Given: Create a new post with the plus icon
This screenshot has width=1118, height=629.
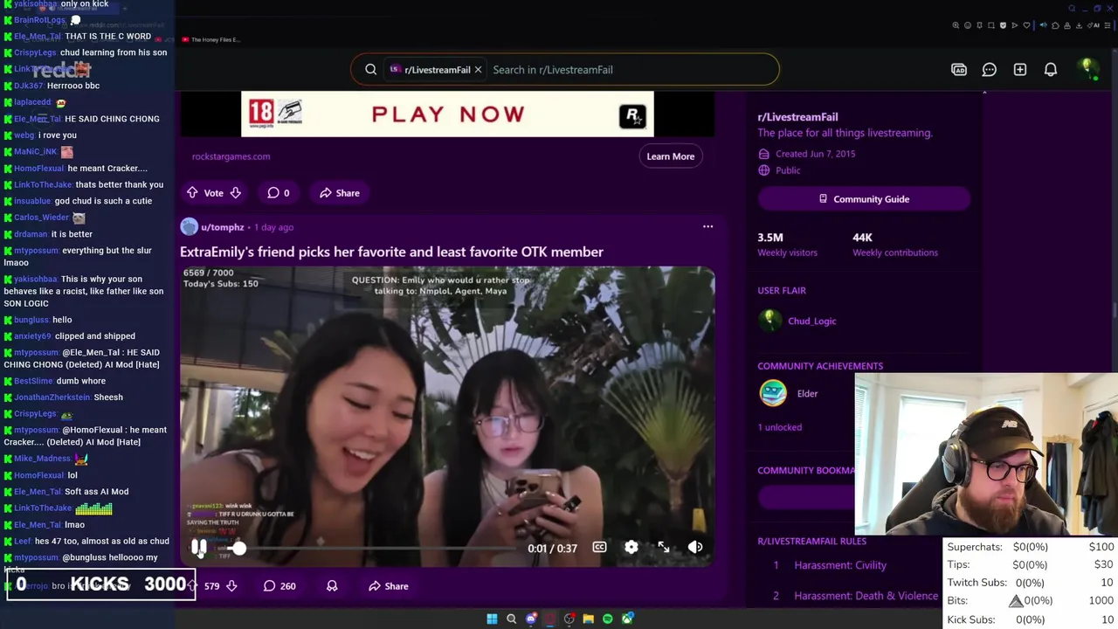Looking at the screenshot, I should (1020, 70).
